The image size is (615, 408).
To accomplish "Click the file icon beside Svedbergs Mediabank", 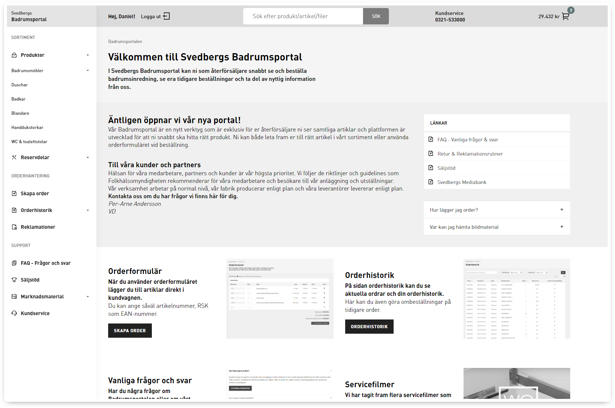I will (431, 182).
